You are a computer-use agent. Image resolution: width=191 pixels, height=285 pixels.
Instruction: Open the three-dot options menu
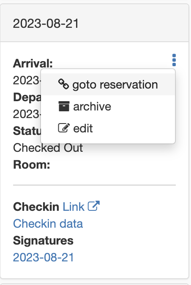(174, 60)
